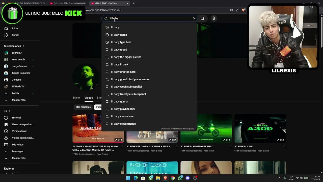Switch to 'Lucho SSJ - Gucci in 2006' browser tab
The height and width of the screenshot is (182, 323).
(x=68, y=3)
